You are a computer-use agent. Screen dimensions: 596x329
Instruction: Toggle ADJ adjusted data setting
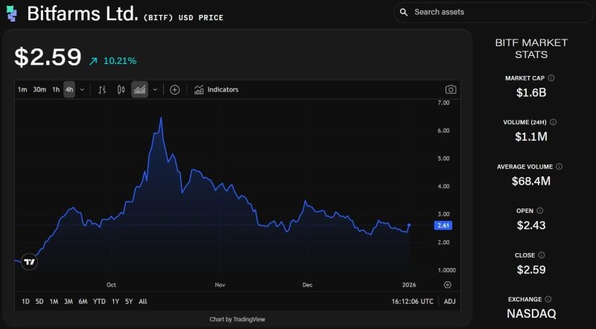pos(449,301)
